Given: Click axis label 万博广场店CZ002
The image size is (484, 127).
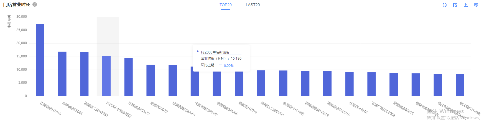Looking at the screenshot, I should point(383,109).
